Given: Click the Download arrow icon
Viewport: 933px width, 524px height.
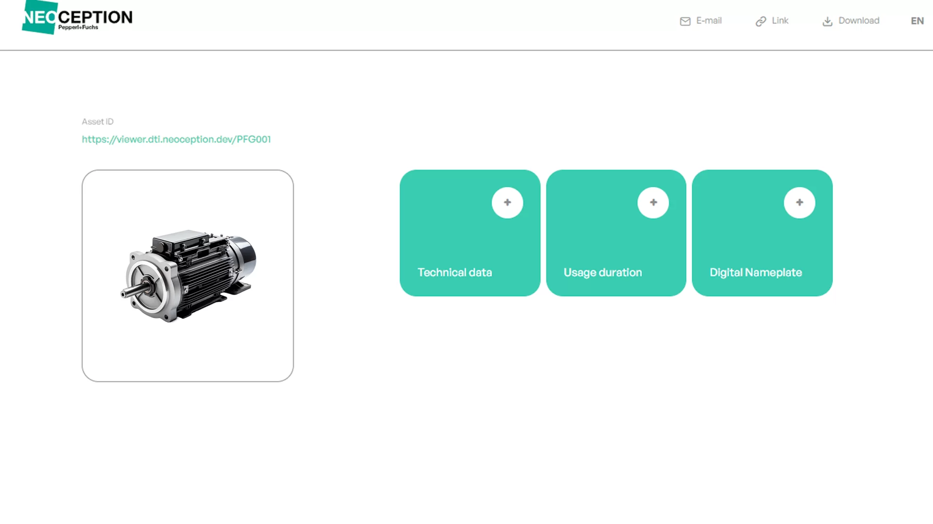Looking at the screenshot, I should click(x=828, y=21).
